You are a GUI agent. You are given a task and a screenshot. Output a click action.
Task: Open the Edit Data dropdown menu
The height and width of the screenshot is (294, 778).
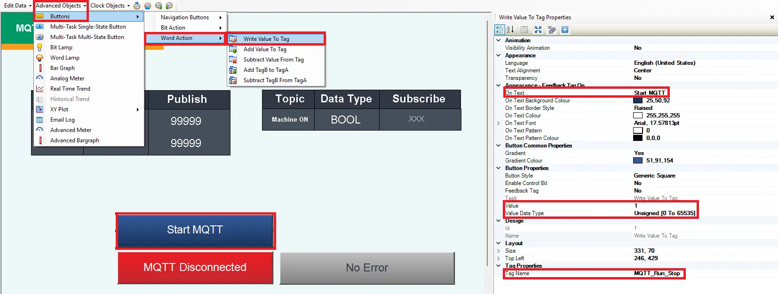click(x=18, y=6)
